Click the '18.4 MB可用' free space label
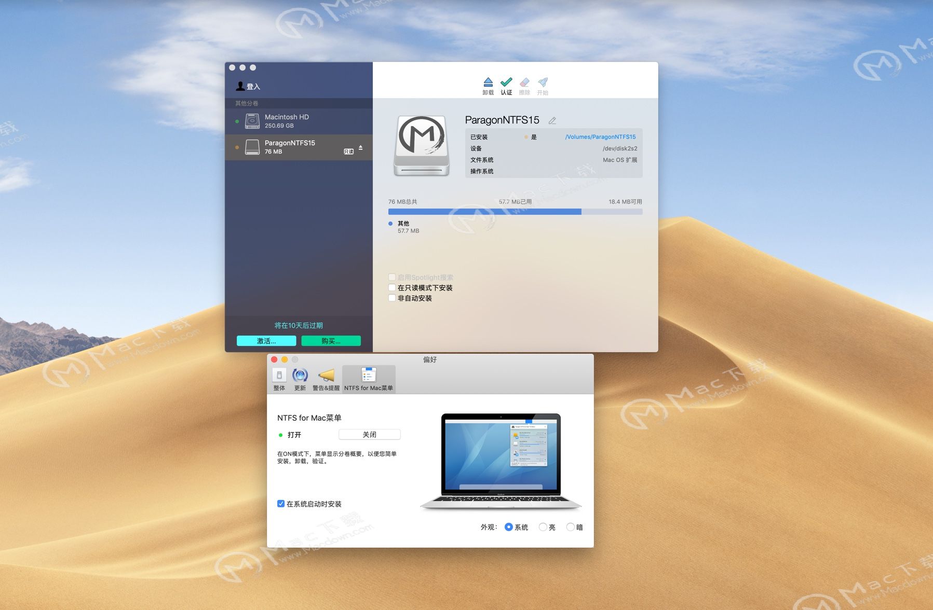 (x=625, y=202)
